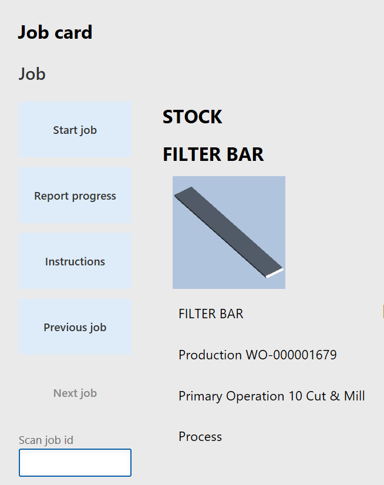Click the grayed-out Next job button
This screenshot has width=384, height=485.
coord(75,393)
